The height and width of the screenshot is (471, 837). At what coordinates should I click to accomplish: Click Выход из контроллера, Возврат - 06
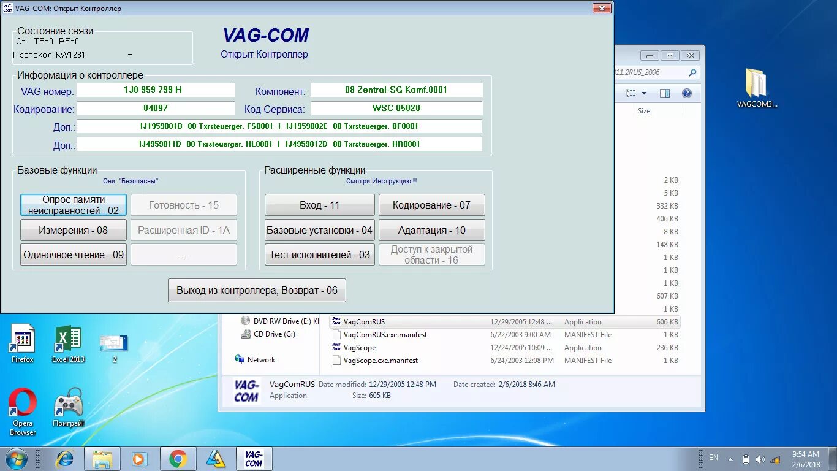[x=257, y=290]
